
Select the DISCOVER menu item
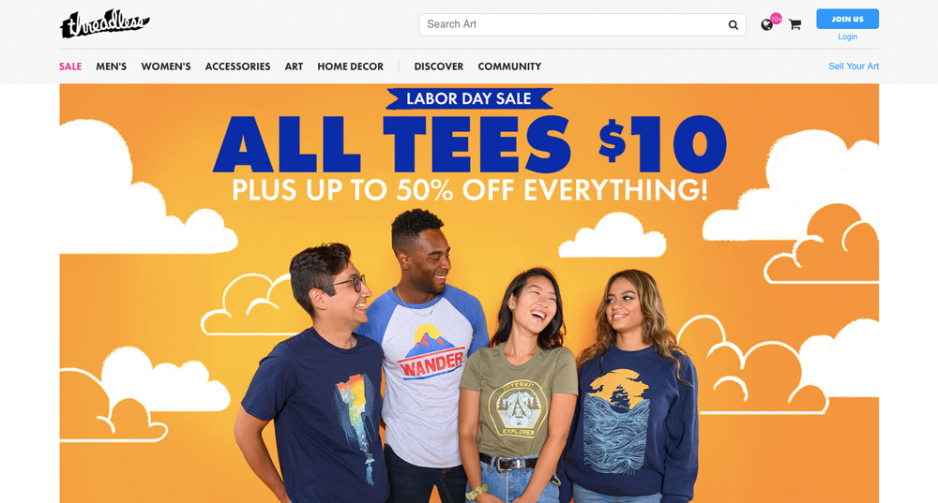tap(438, 67)
